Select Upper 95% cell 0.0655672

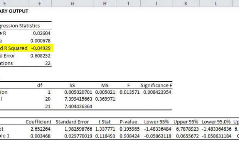tap(187, 136)
